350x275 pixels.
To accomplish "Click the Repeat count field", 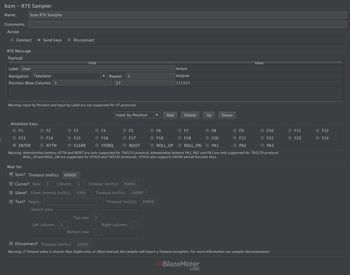I will (150, 76).
